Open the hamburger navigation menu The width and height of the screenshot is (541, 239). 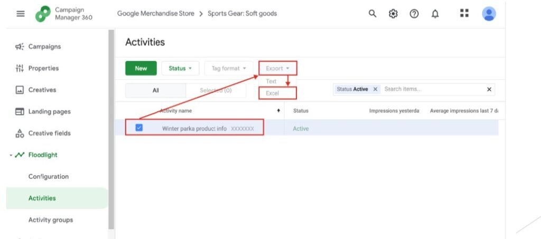click(x=21, y=14)
